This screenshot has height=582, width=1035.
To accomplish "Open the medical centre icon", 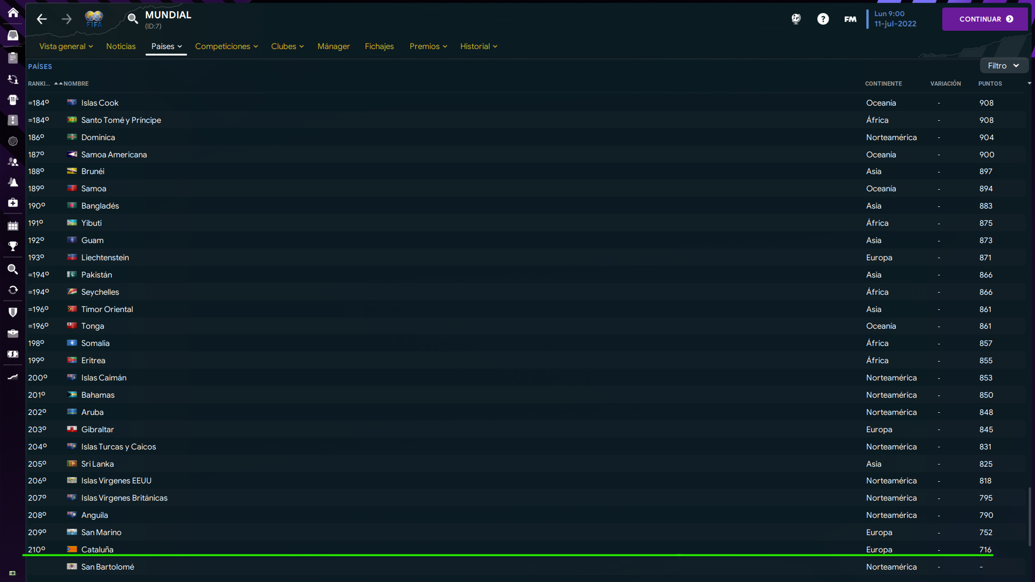I will pyautogui.click(x=13, y=203).
